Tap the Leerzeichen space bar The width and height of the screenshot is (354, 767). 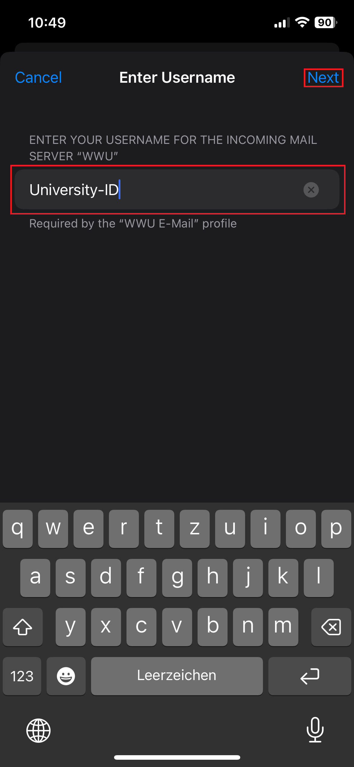177,676
